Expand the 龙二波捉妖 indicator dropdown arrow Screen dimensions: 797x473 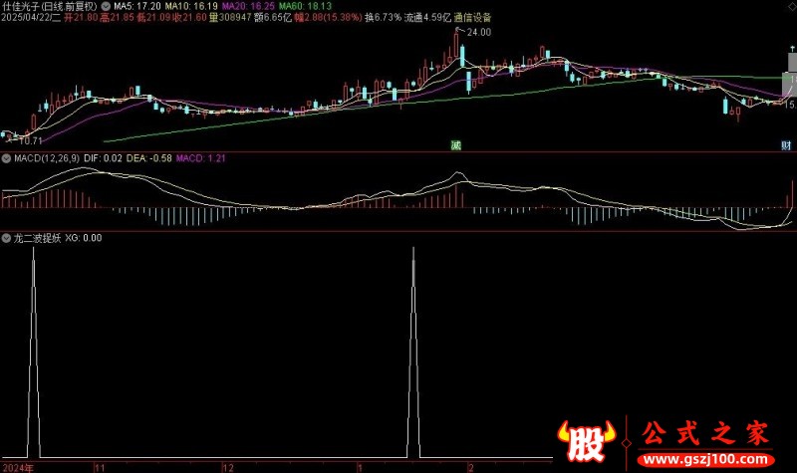[x=6, y=238]
